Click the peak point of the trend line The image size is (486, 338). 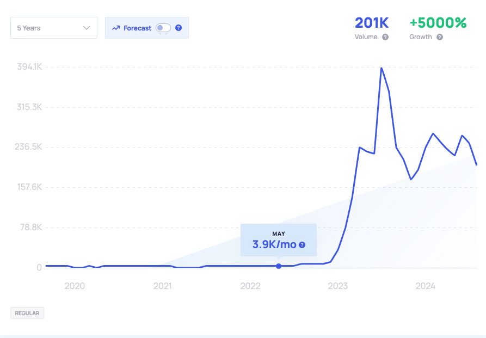(382, 67)
